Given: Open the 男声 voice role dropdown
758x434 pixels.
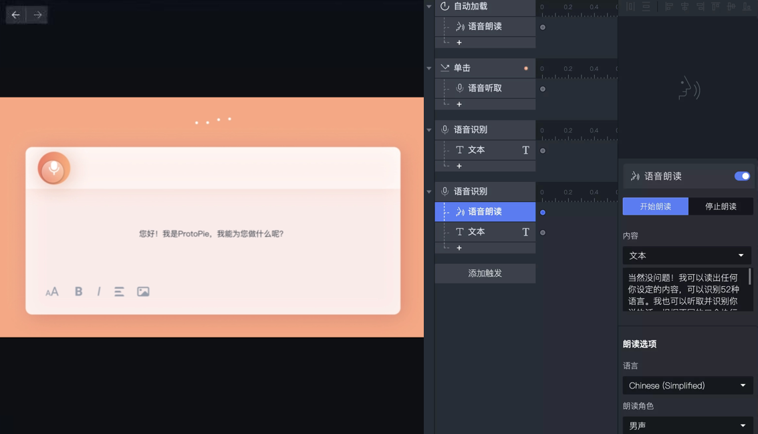Looking at the screenshot, I should coord(687,425).
